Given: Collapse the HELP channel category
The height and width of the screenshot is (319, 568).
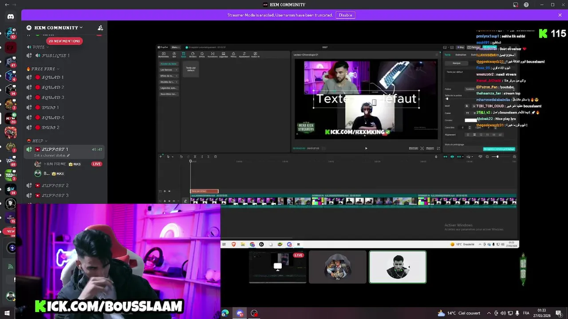Looking at the screenshot, I should [37, 141].
